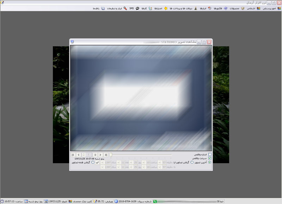This screenshot has height=204, width=282.
Task: Open the 'تا' row دقیقه (minute) dropdown
Action: coord(160,167)
